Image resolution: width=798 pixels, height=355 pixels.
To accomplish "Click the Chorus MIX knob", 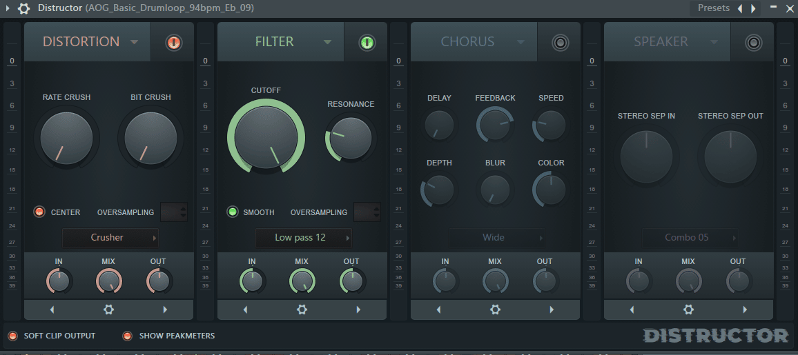I will tap(496, 281).
